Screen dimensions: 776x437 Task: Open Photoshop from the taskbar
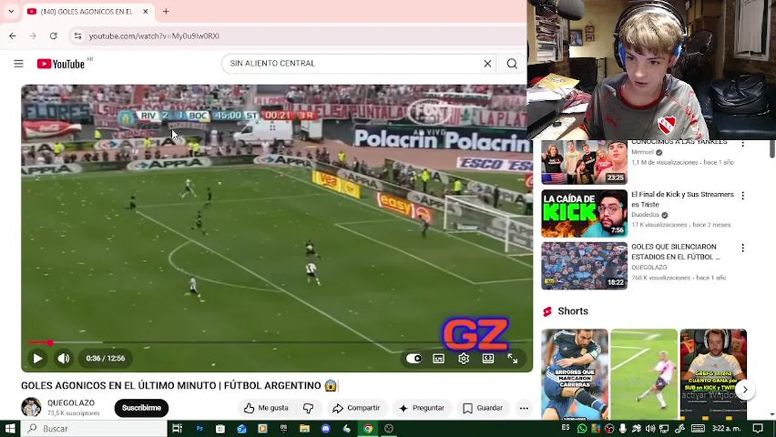pos(199,429)
